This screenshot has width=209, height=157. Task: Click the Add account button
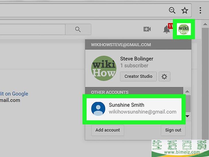(x=108, y=130)
